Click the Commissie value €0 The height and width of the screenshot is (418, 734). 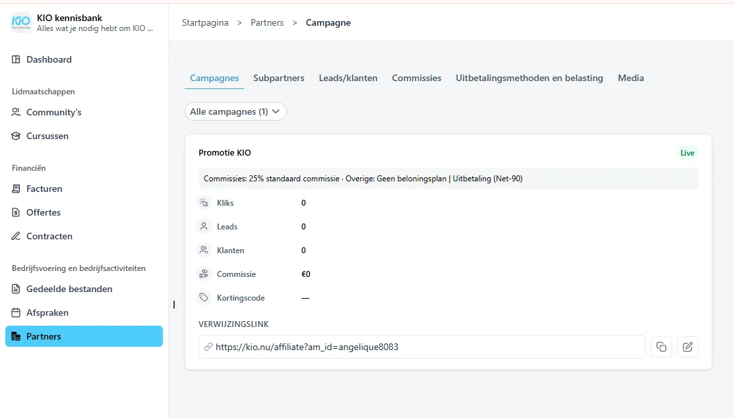click(x=306, y=274)
